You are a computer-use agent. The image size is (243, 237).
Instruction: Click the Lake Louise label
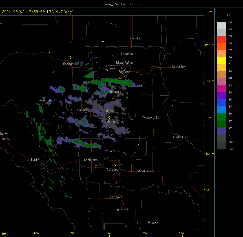pos(5,136)
